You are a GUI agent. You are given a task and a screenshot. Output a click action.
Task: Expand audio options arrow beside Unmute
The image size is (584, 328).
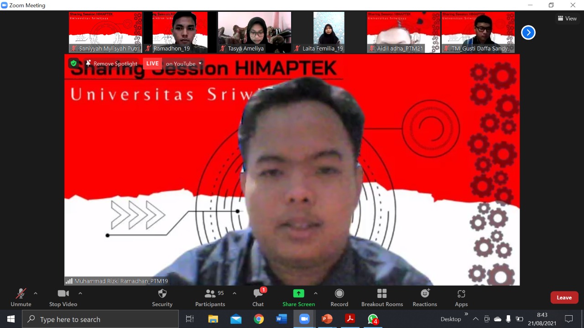coord(36,293)
